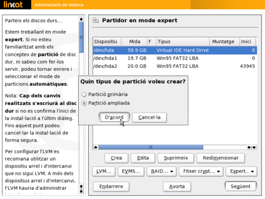265x199 pixels.
Task: Click the 59.9 GB size cell
Action: [x=137, y=50]
